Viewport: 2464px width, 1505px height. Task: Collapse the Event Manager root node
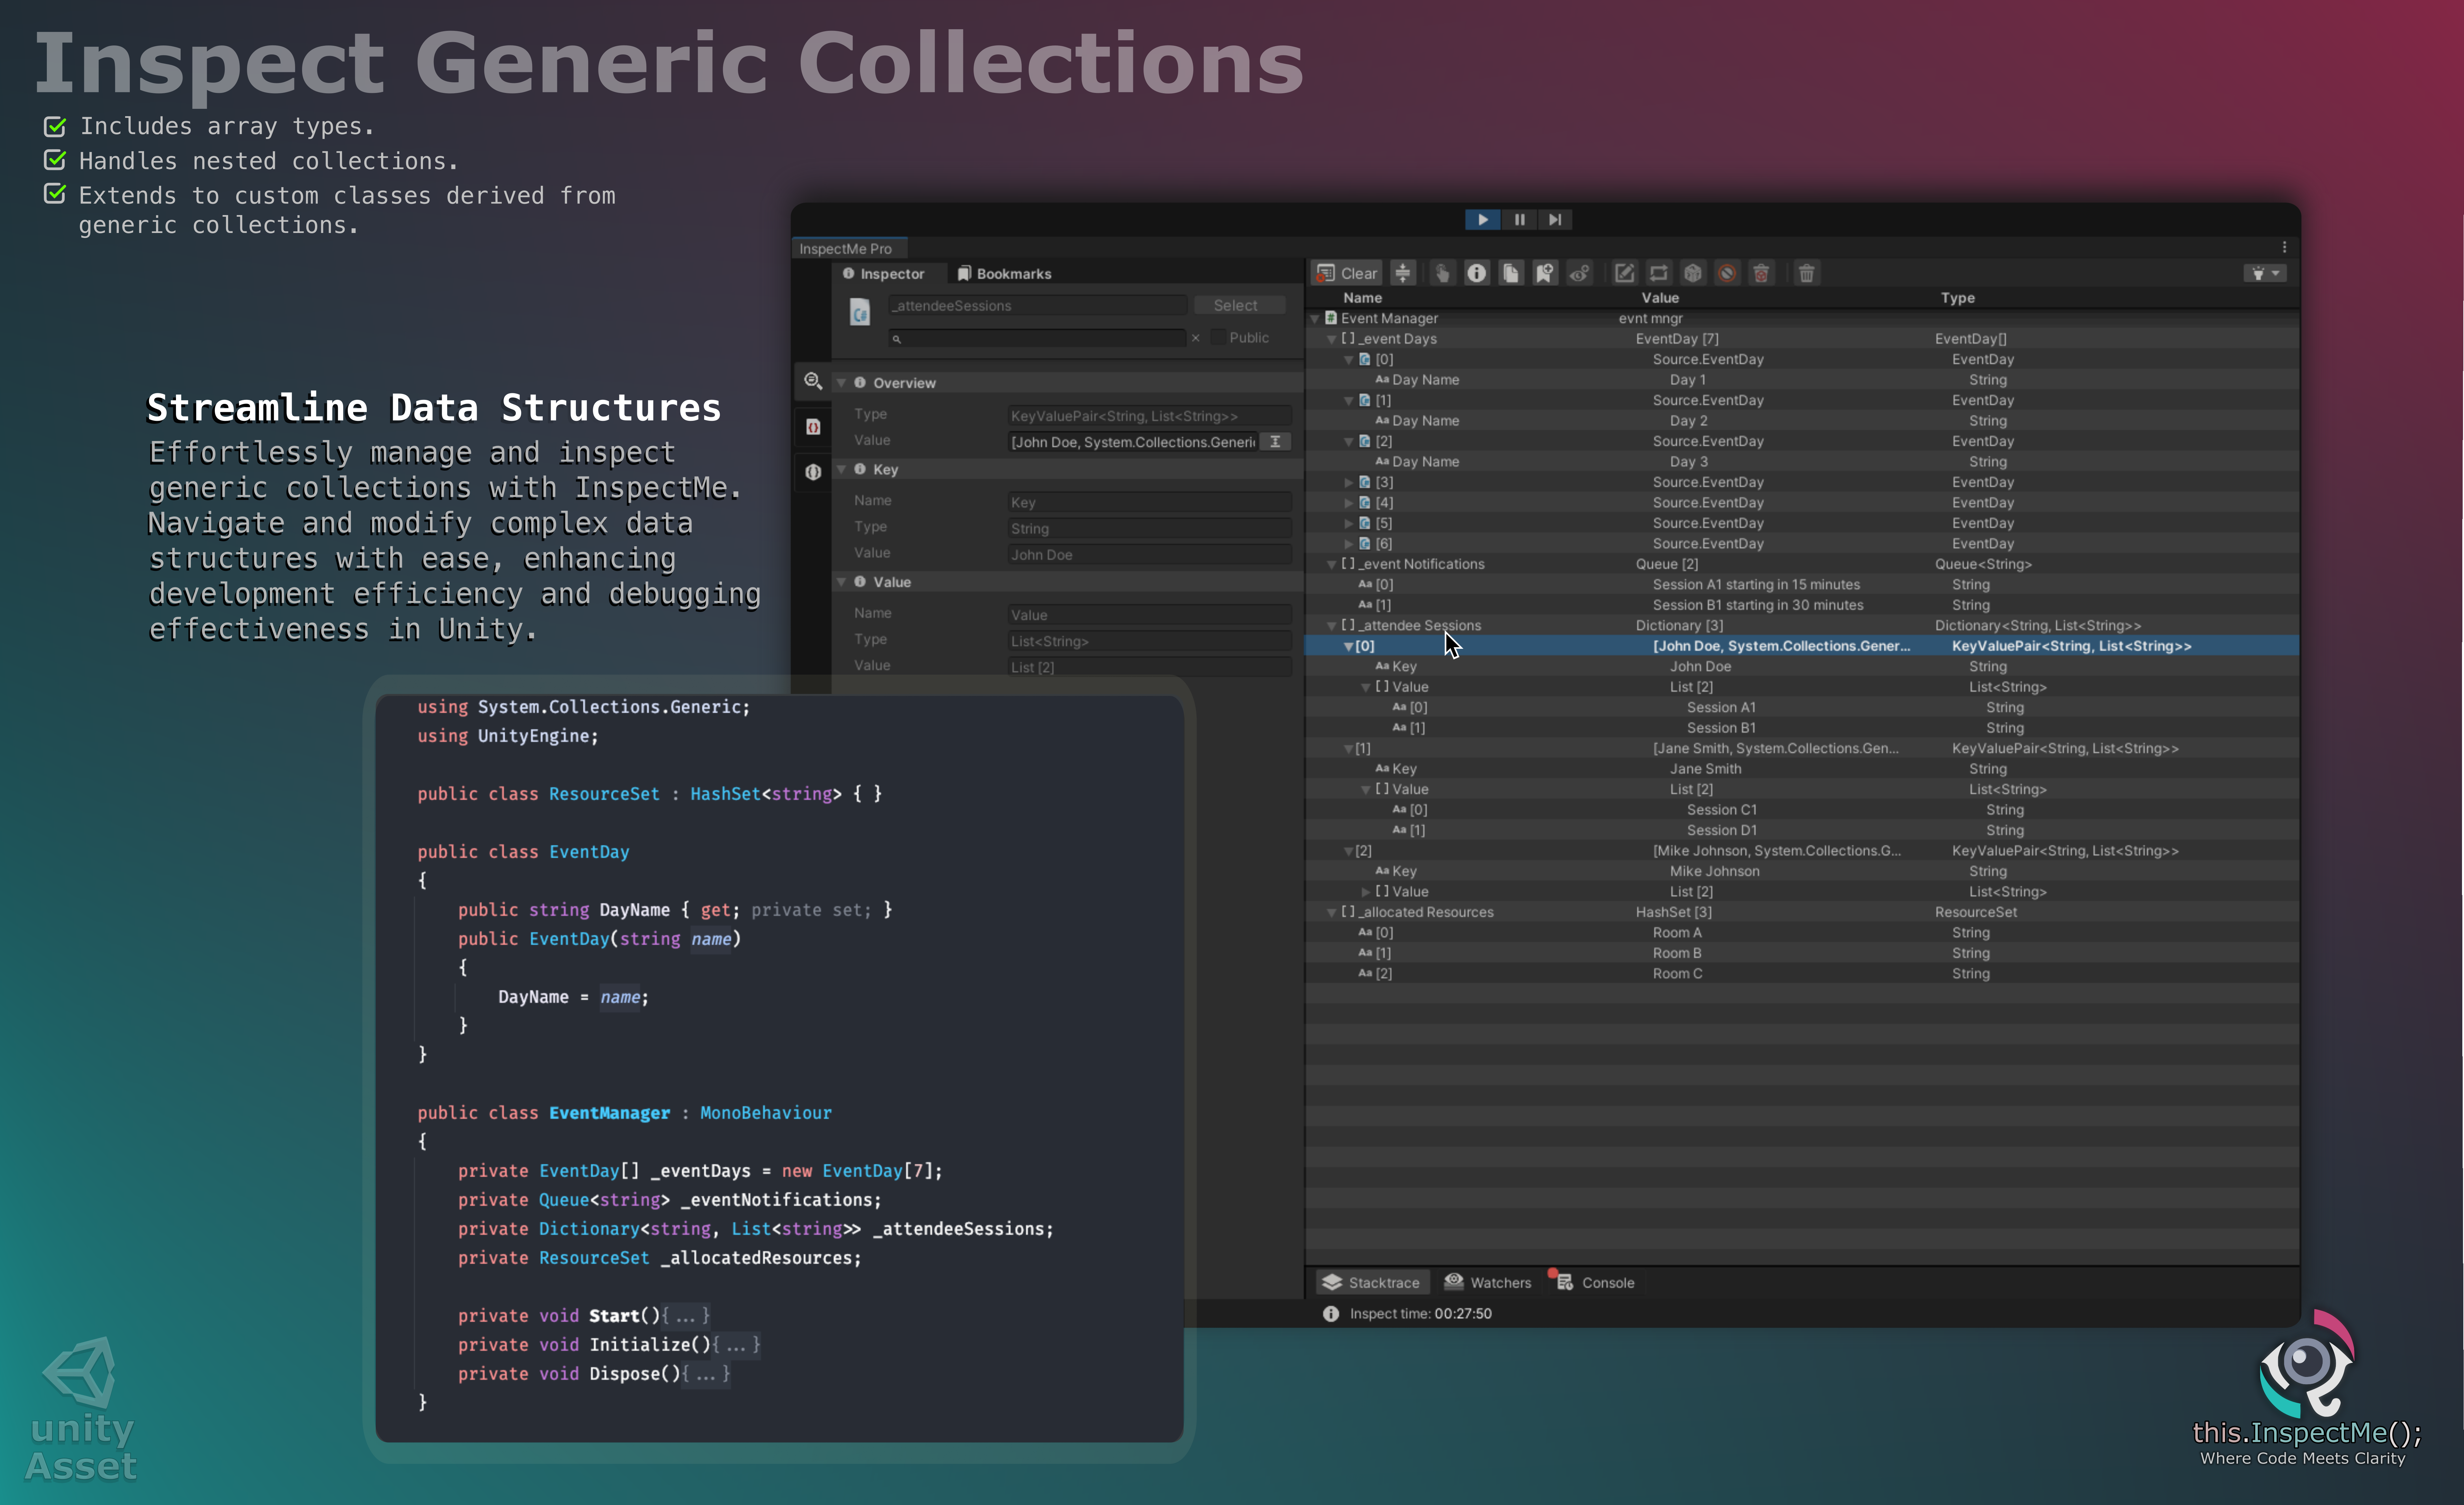[x=1315, y=319]
